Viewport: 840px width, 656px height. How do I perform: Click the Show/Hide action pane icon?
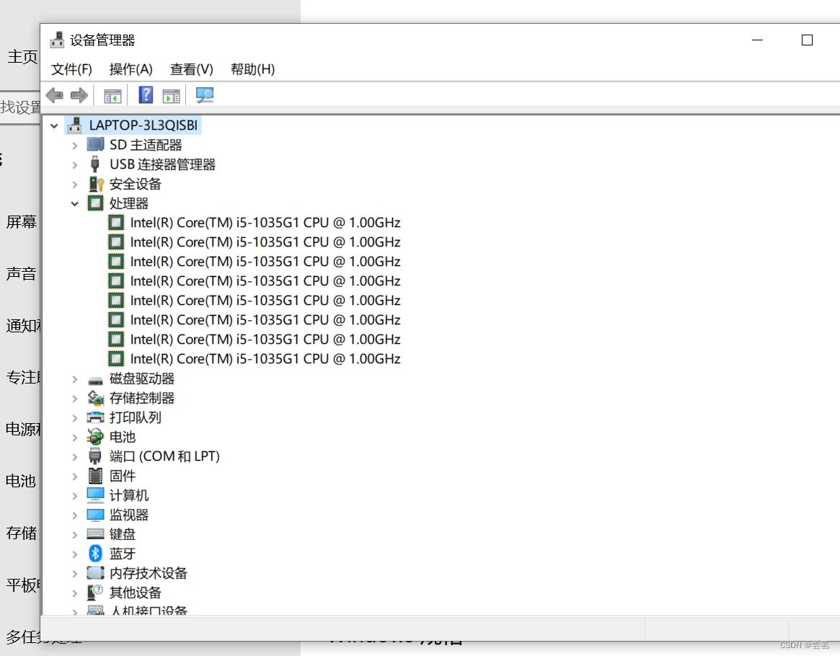tap(171, 94)
